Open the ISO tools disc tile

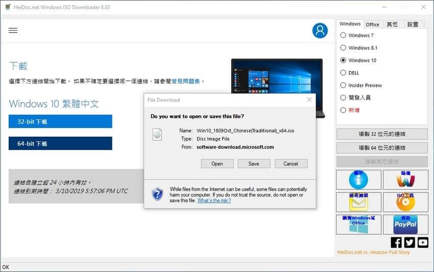[405, 202]
